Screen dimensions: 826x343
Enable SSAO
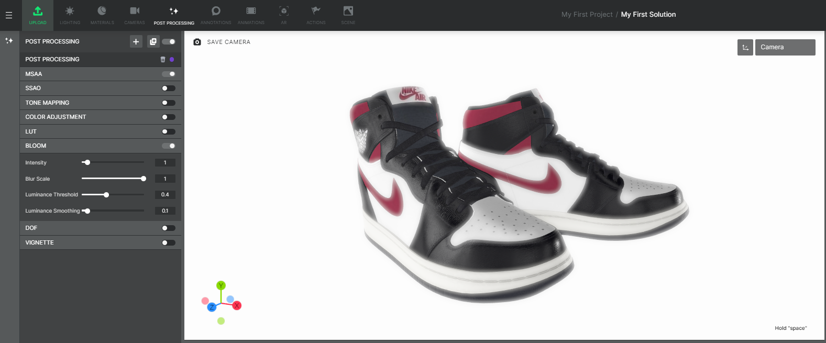point(169,88)
